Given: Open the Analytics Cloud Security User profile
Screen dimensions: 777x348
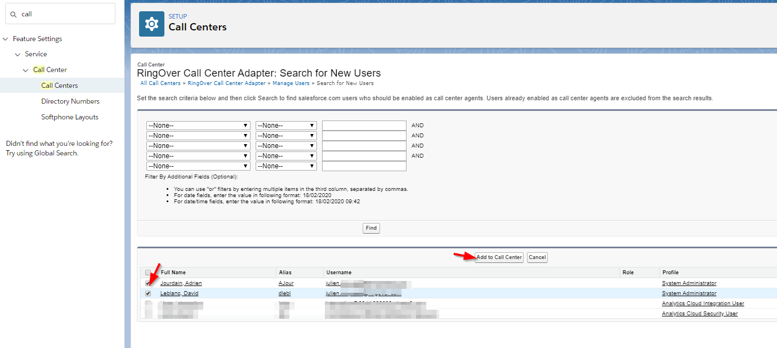Looking at the screenshot, I should [700, 314].
